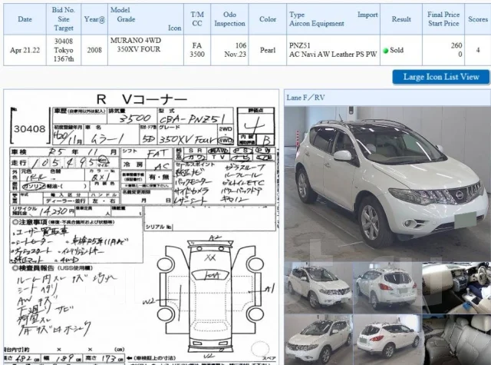Screen dimensions: 491x365
Task: Click the final price 260 cell
Action: pyautogui.click(x=443, y=50)
